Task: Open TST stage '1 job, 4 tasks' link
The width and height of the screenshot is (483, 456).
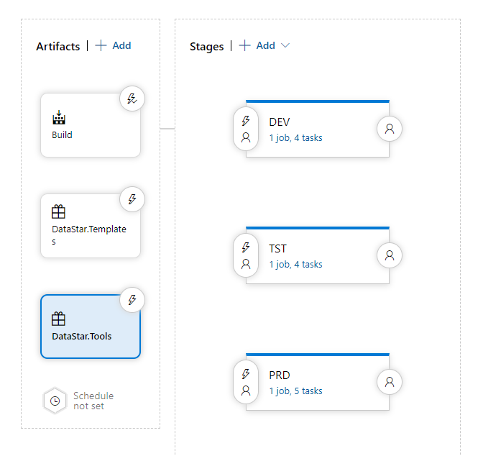Action: point(295,264)
